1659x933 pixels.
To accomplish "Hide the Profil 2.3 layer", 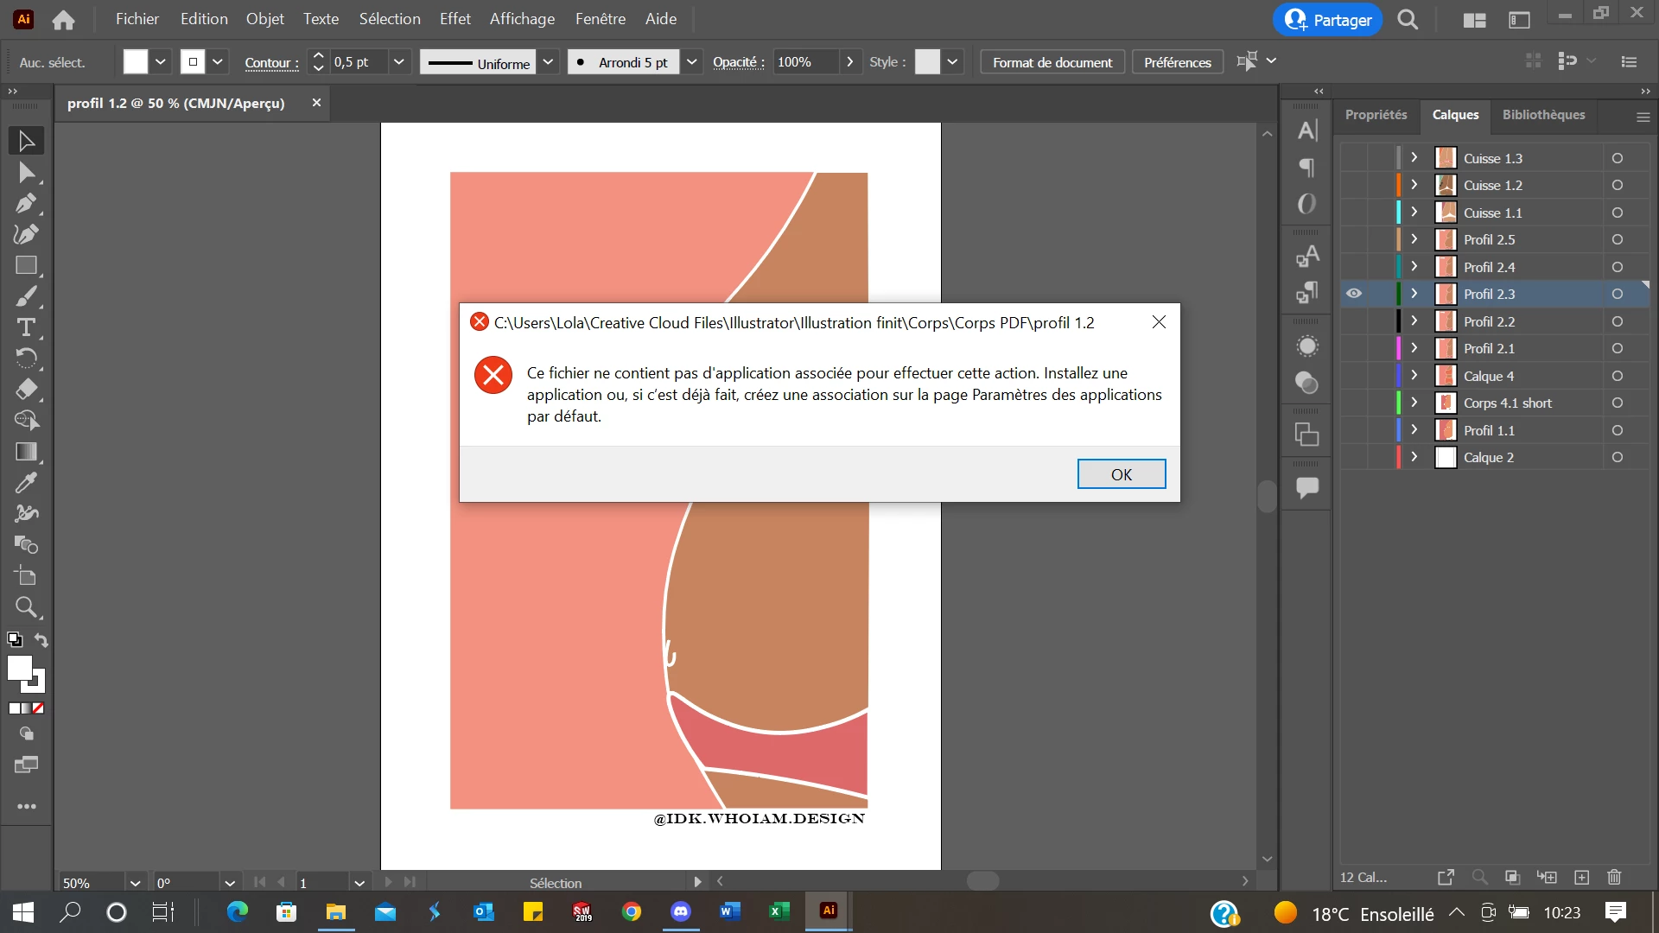I will click(1354, 294).
